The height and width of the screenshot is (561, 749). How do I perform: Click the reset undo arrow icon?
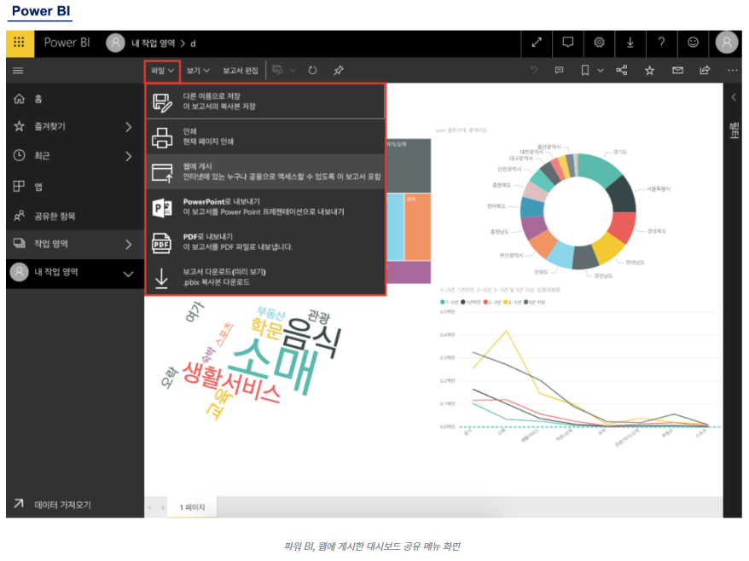point(533,71)
